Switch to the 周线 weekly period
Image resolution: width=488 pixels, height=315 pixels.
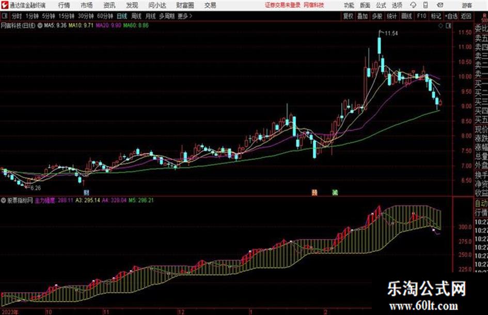pyautogui.click(x=136, y=16)
